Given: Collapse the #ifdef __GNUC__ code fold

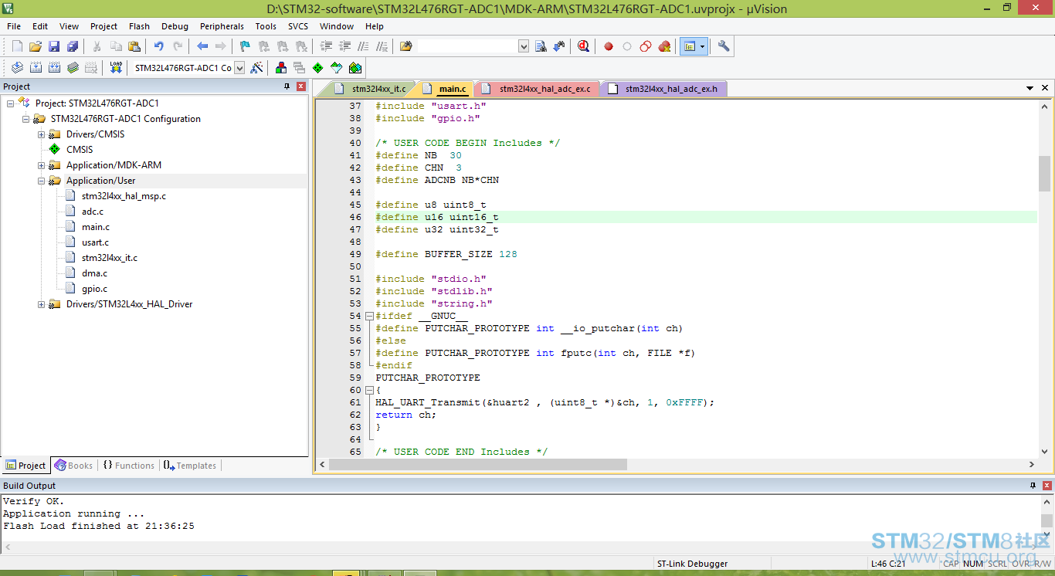Looking at the screenshot, I should tap(369, 316).
